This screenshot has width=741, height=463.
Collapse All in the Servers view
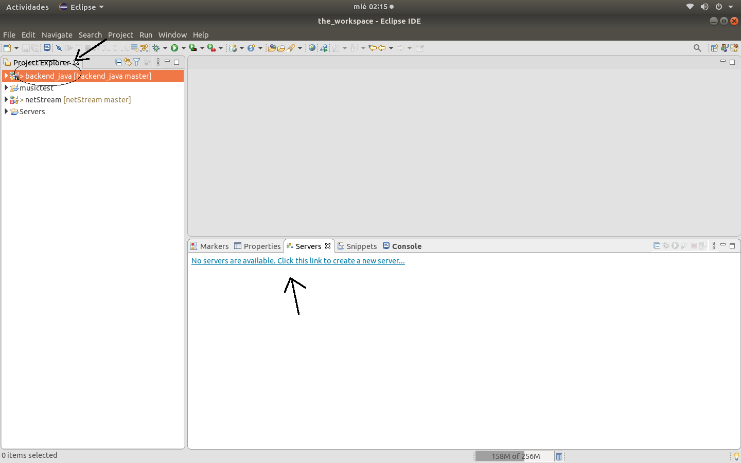coord(657,246)
